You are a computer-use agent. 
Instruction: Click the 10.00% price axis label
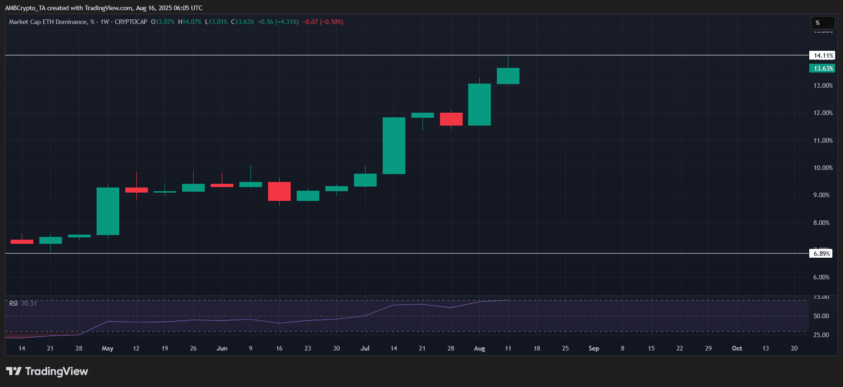point(823,168)
